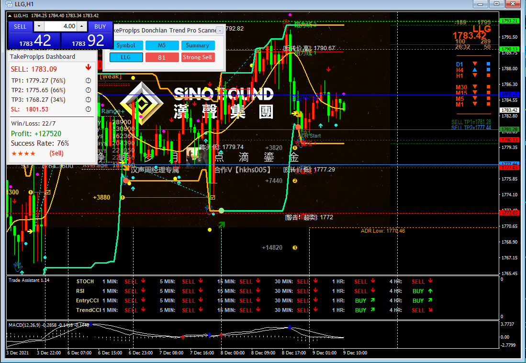
Task: Click the clock icon next to SL: 1801.53
Action: coord(88,109)
